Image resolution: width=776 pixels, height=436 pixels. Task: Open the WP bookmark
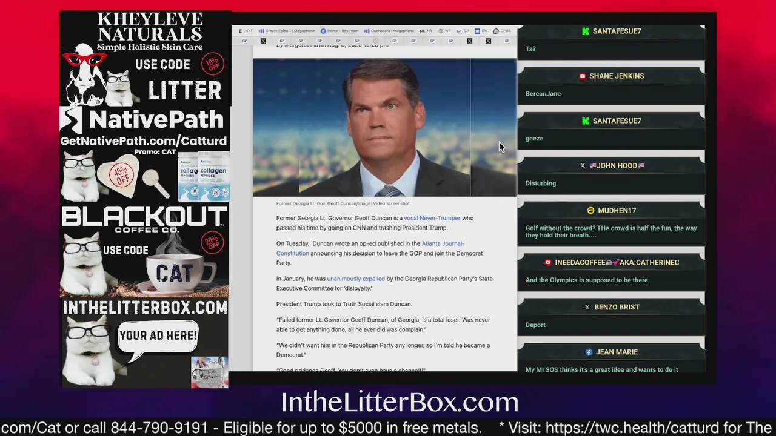444,31
